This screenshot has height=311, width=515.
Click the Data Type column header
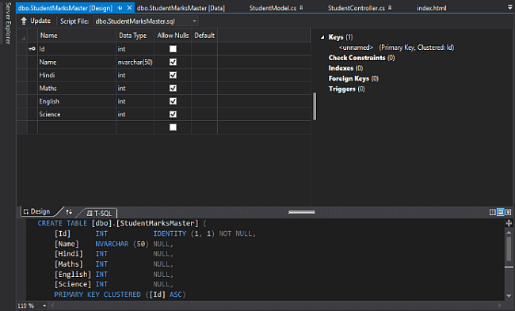click(135, 36)
